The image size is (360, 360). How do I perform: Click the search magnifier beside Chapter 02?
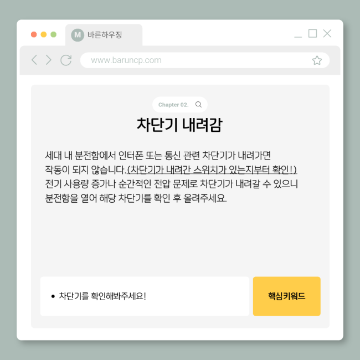tap(198, 105)
